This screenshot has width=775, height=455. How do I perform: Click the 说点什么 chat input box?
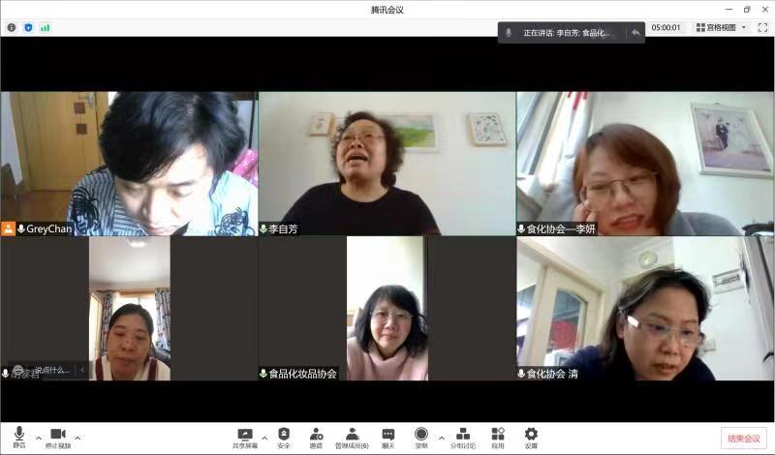(50, 370)
